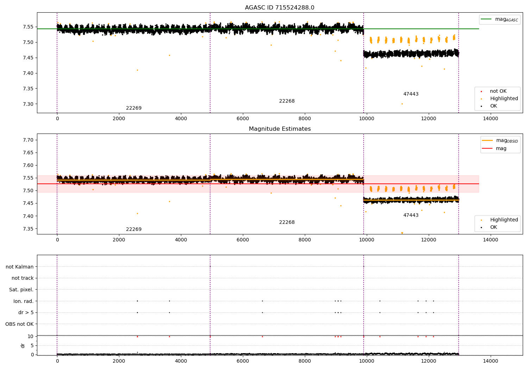Click the 'dr' axis label in the bottom plot
Image resolution: width=528 pixels, height=369 pixels.
pyautogui.click(x=23, y=345)
